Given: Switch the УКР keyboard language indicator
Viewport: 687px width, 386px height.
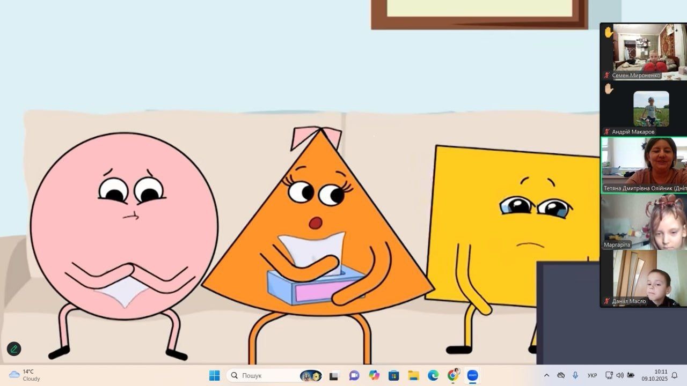Looking at the screenshot, I should coord(593,375).
